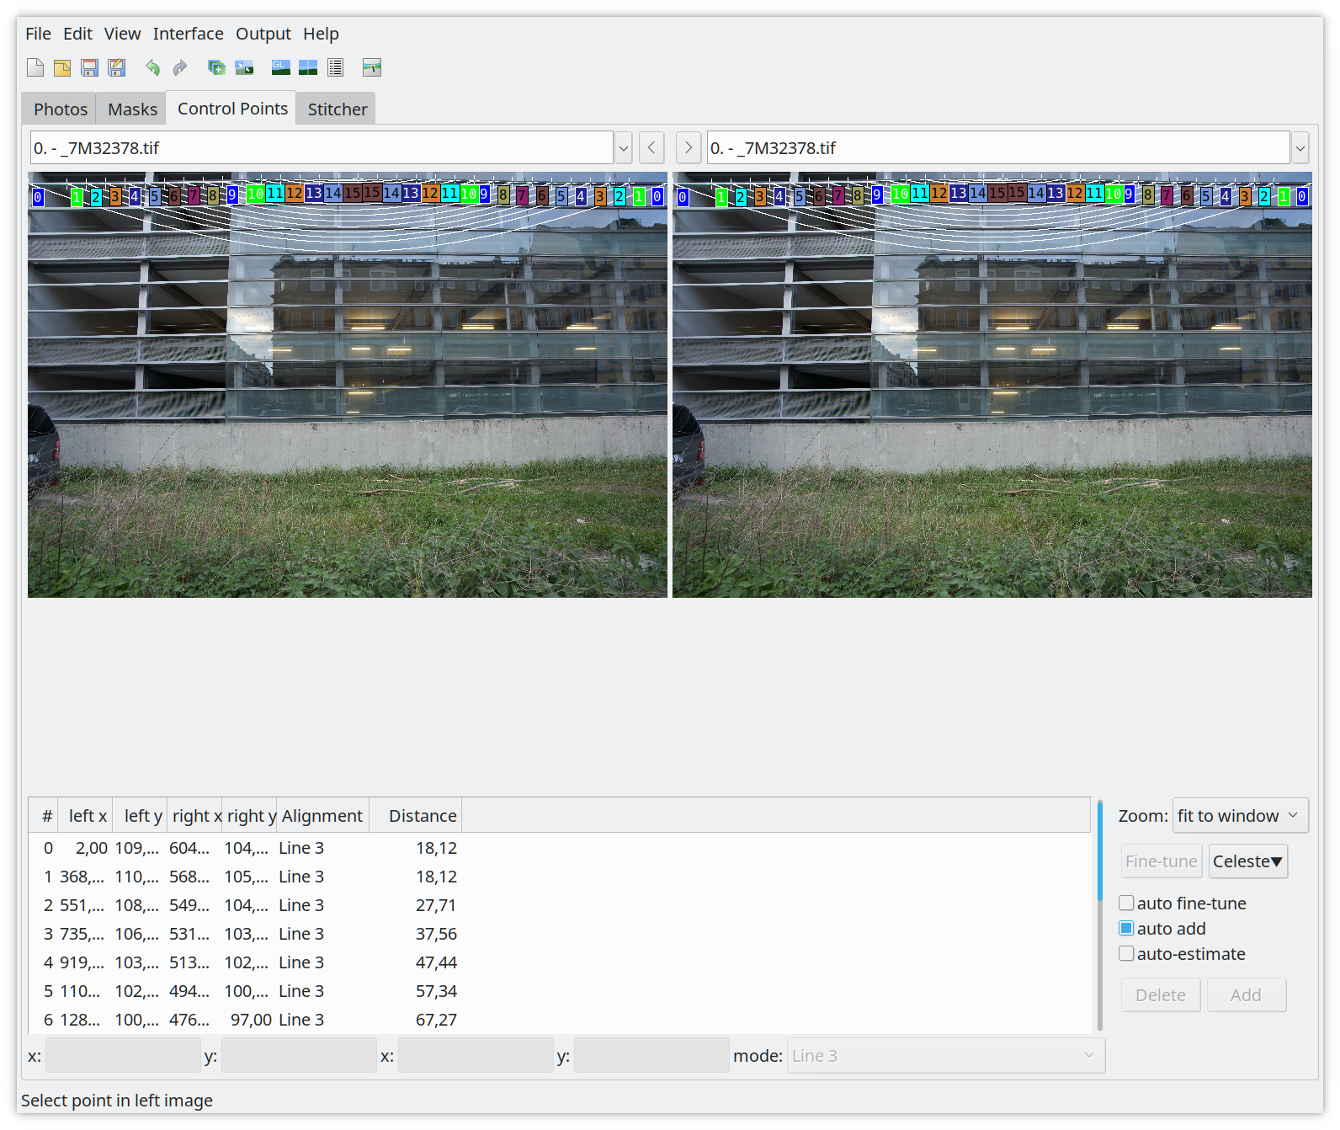Save the project using the floppy icon
1340x1130 pixels.
coord(89,67)
